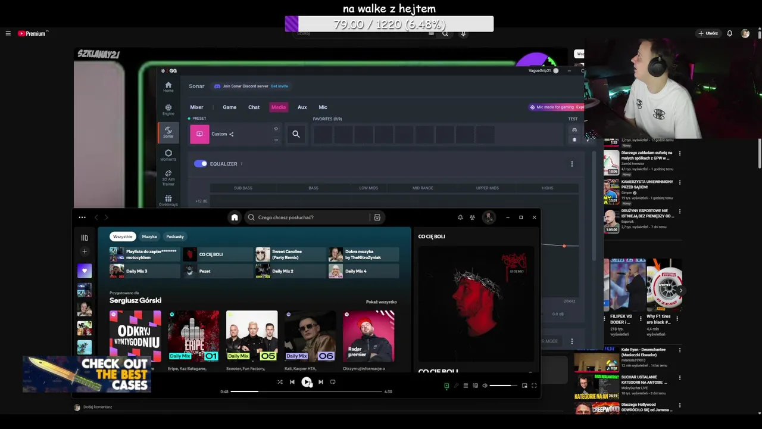This screenshot has height=429, width=762.
Task: Open the Spotify browse icon in search bar
Action: tap(377, 217)
